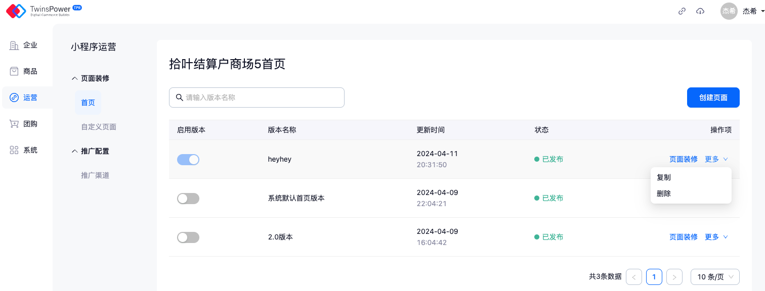Focus the version name search field

pos(262,98)
